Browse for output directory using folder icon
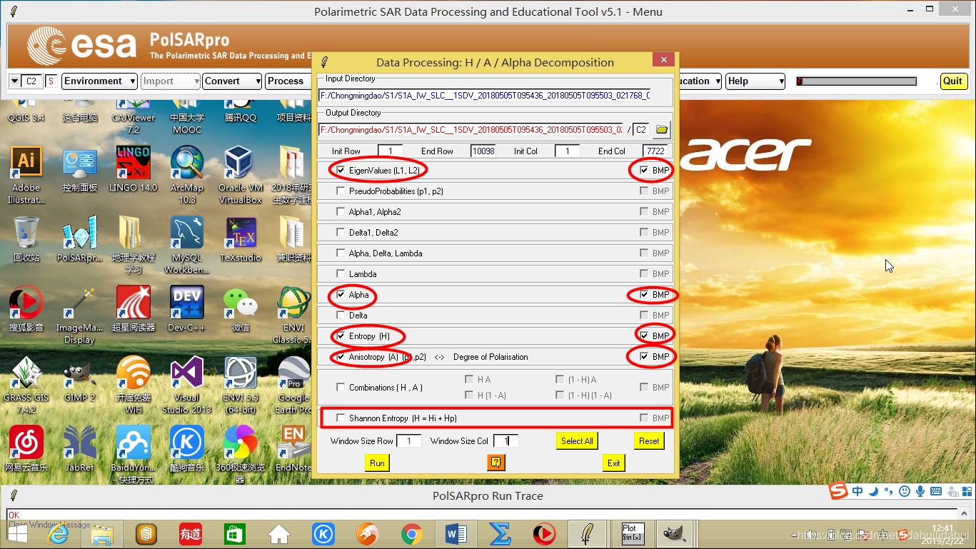976x549 pixels. point(661,130)
